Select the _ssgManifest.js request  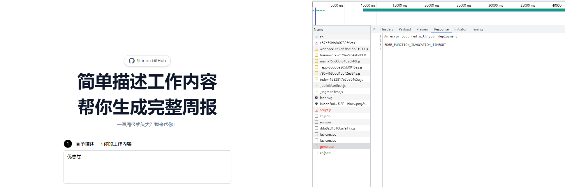[341, 92]
